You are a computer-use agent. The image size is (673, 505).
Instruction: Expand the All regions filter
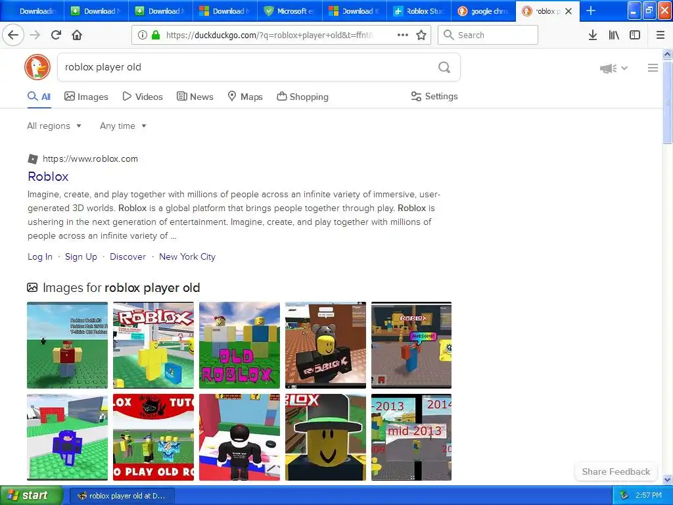click(54, 126)
